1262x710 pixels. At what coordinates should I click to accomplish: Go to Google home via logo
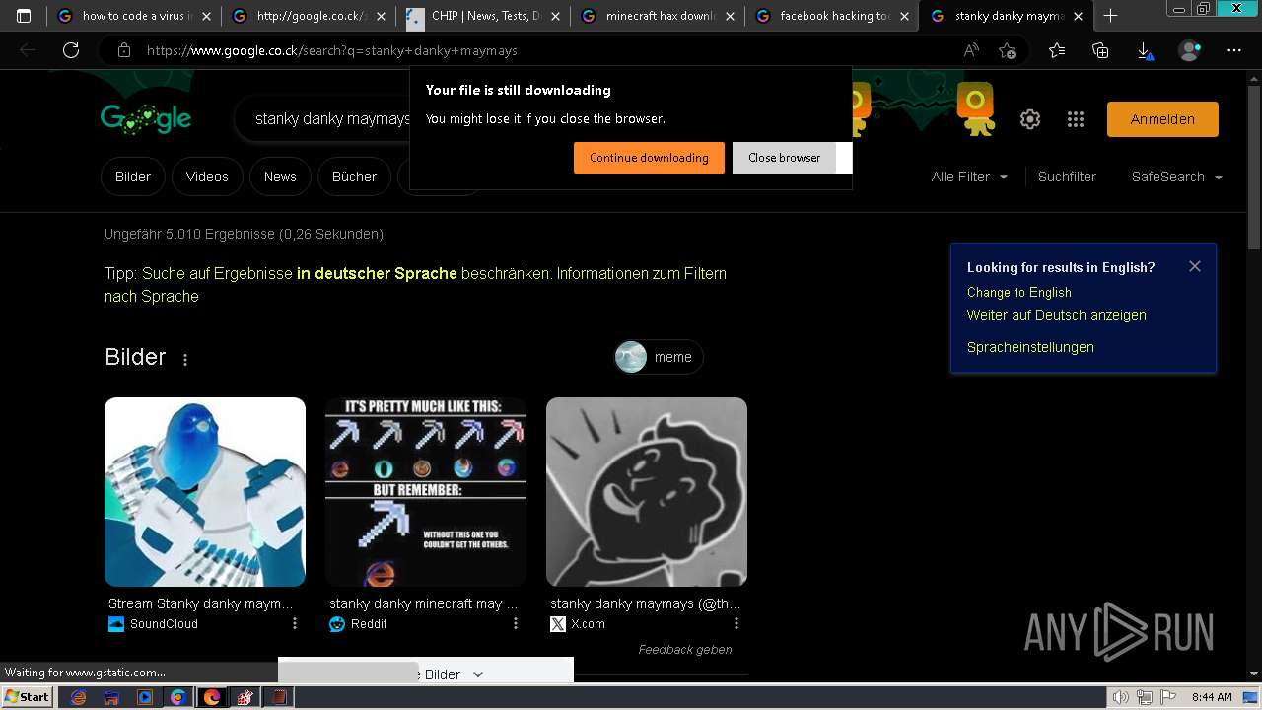coord(146,118)
